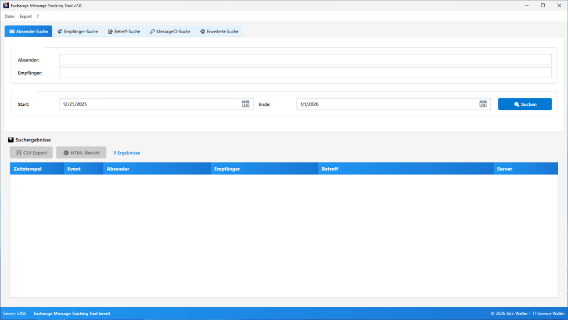Image resolution: width=568 pixels, height=320 pixels.
Task: Click the 0 Ergebnisse counter link
Action: tap(126, 152)
